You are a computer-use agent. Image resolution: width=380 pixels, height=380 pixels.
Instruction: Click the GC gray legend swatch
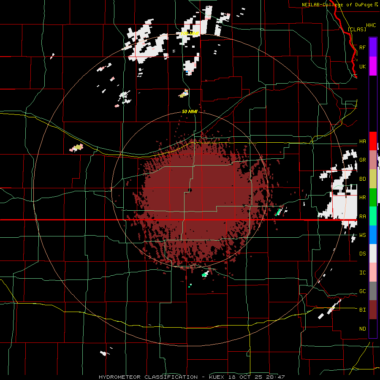[373, 291]
